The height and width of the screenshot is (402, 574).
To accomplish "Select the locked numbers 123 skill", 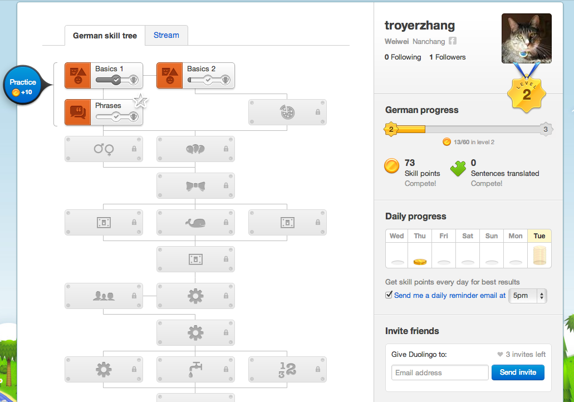I will [287, 369].
